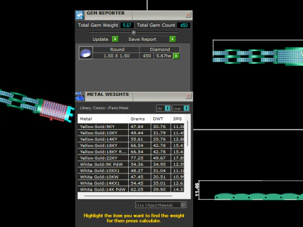
Task: Click the Metal column header
Action: 103,119
